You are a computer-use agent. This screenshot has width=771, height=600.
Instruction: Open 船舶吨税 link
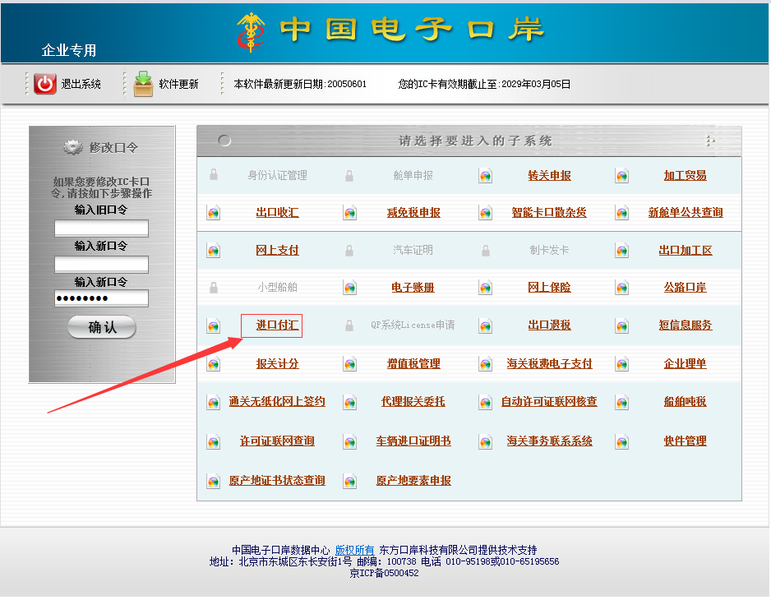[x=685, y=402]
